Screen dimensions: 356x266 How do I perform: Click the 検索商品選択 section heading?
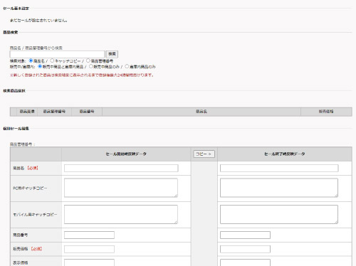(14, 91)
